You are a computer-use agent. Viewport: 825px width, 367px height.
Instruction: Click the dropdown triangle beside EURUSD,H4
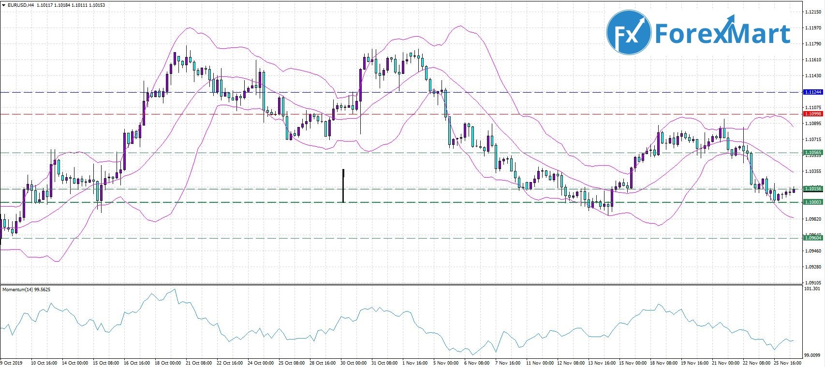coord(3,5)
